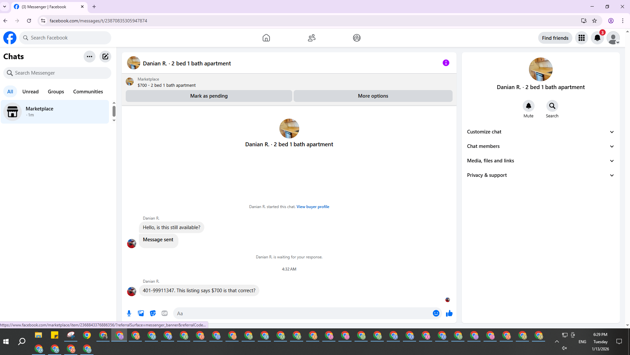Viewport: 630px width, 355px height.
Task: Open the Groups icon in top navigation
Action: tap(357, 38)
